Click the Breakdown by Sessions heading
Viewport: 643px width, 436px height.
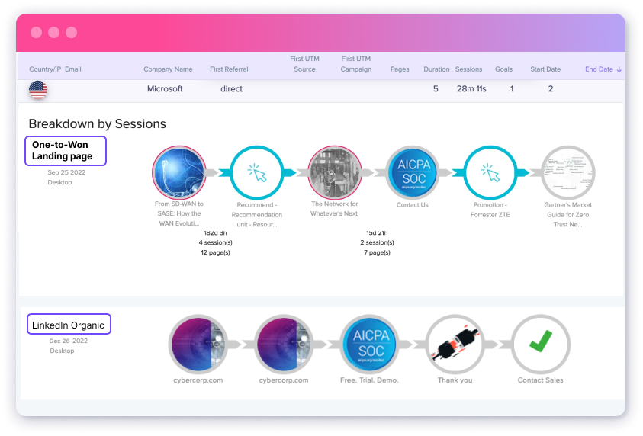pos(97,123)
